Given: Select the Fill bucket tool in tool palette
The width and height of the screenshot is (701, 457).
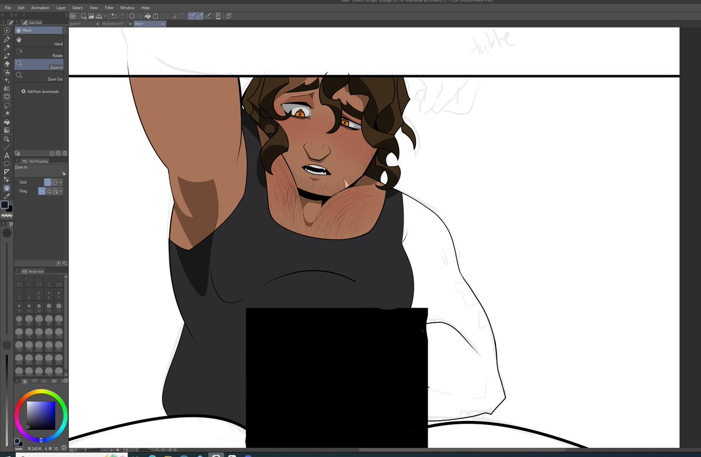Looking at the screenshot, I should [x=7, y=122].
